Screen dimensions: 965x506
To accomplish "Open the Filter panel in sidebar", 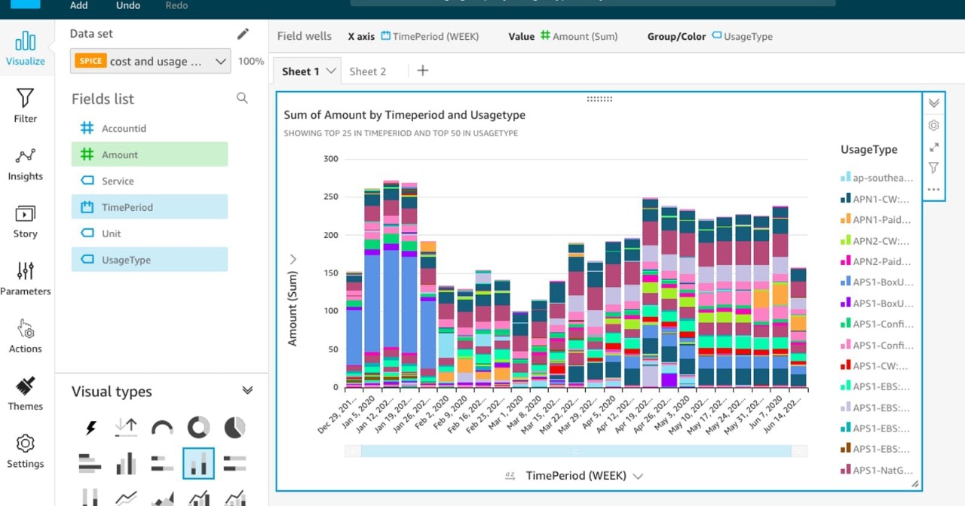I will (x=26, y=105).
